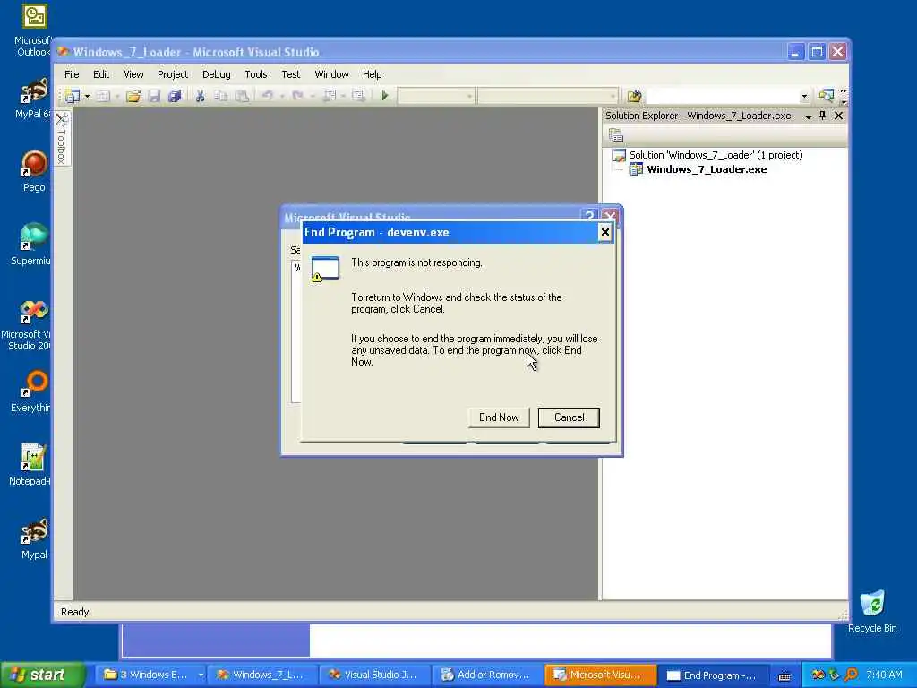Click the magnifier tray icon

coord(852,675)
